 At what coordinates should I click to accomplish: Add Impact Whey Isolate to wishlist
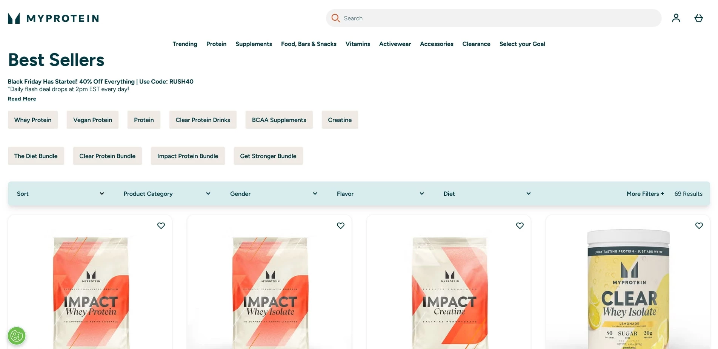pyautogui.click(x=340, y=226)
